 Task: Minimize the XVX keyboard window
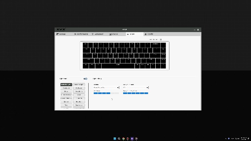click(195, 30)
